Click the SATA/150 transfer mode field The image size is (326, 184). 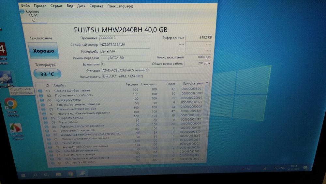pyautogui.click(x=126, y=58)
